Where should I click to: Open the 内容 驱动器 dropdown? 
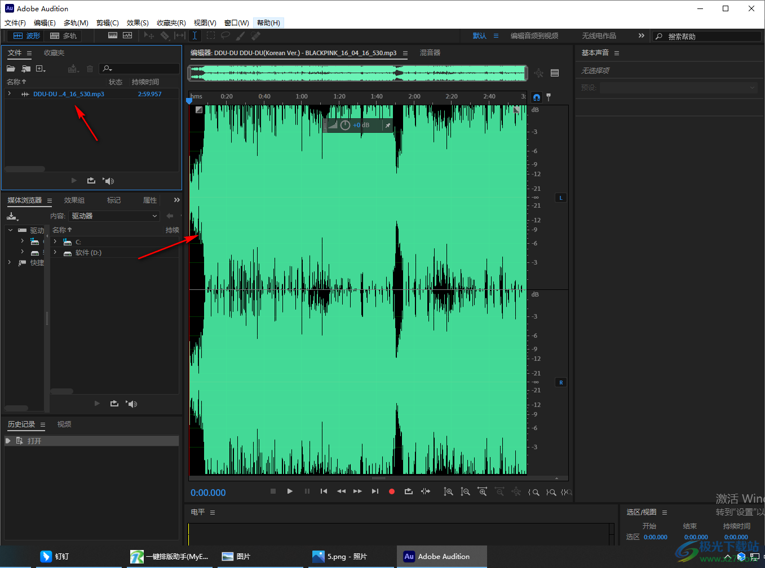pyautogui.click(x=114, y=216)
